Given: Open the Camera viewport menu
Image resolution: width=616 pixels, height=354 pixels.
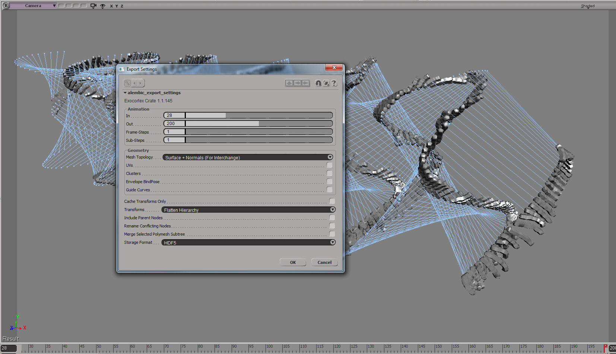Looking at the screenshot, I should coord(33,6).
